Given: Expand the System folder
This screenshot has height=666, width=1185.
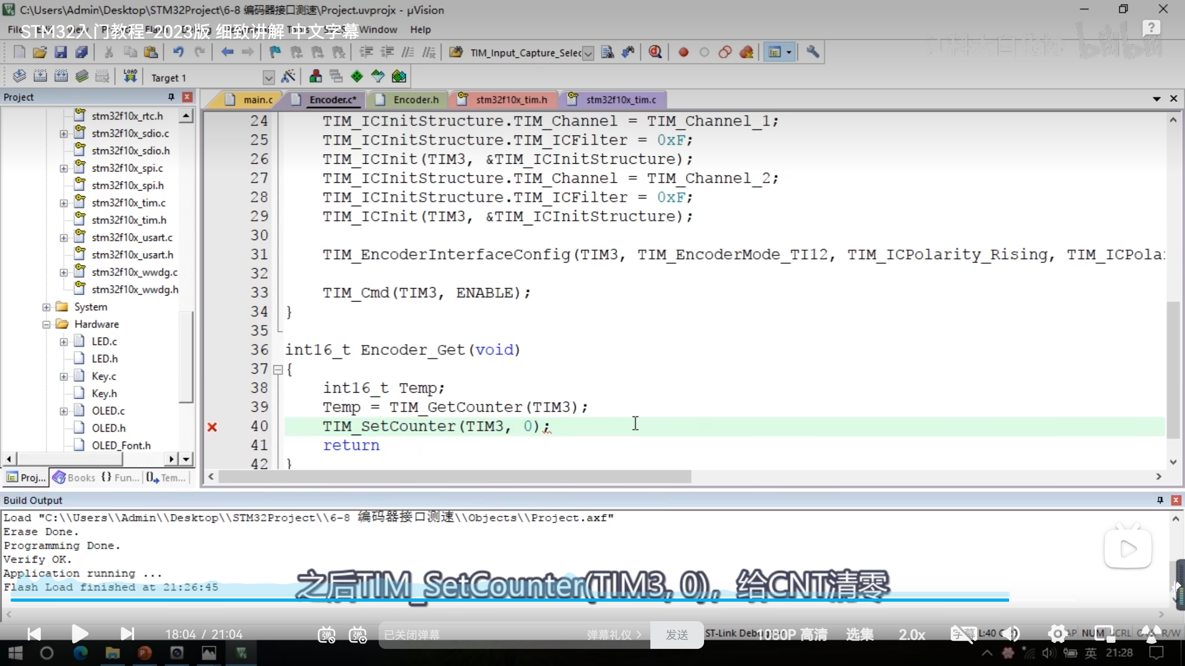Looking at the screenshot, I should point(46,307).
